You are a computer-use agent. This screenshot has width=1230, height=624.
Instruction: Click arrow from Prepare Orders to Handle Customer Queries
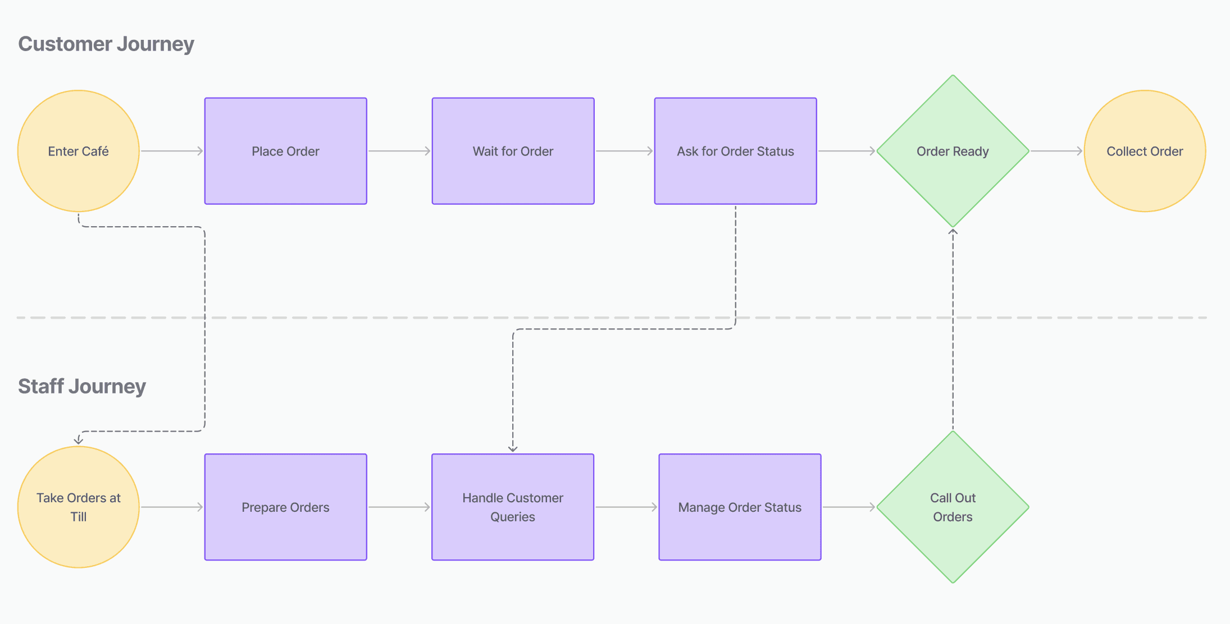pyautogui.click(x=399, y=507)
